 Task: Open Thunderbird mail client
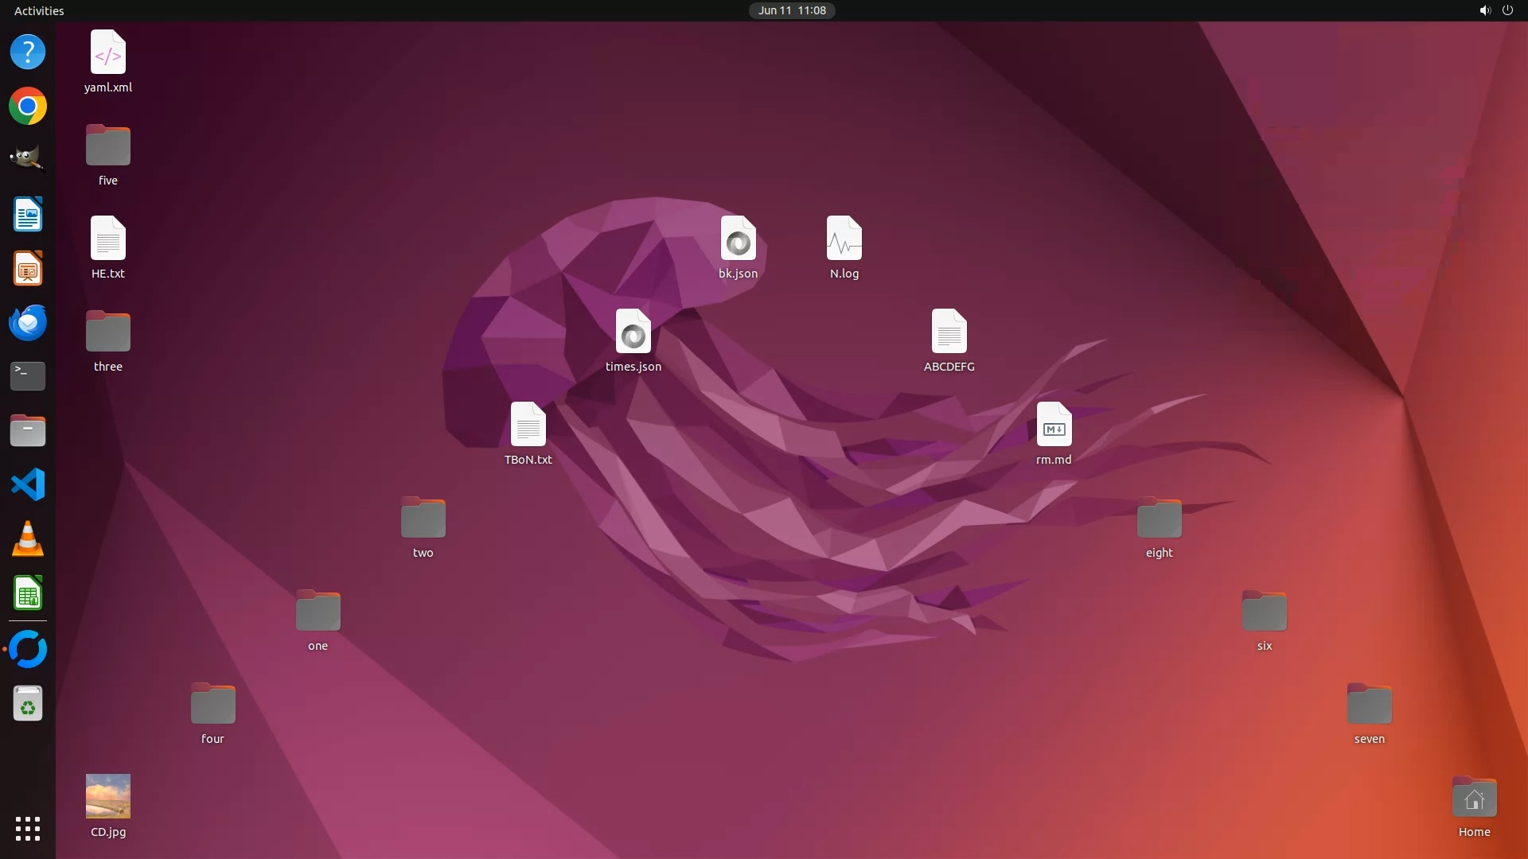28,323
